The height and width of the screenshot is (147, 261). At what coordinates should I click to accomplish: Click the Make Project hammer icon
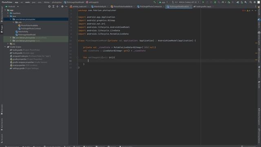pos(155,2)
